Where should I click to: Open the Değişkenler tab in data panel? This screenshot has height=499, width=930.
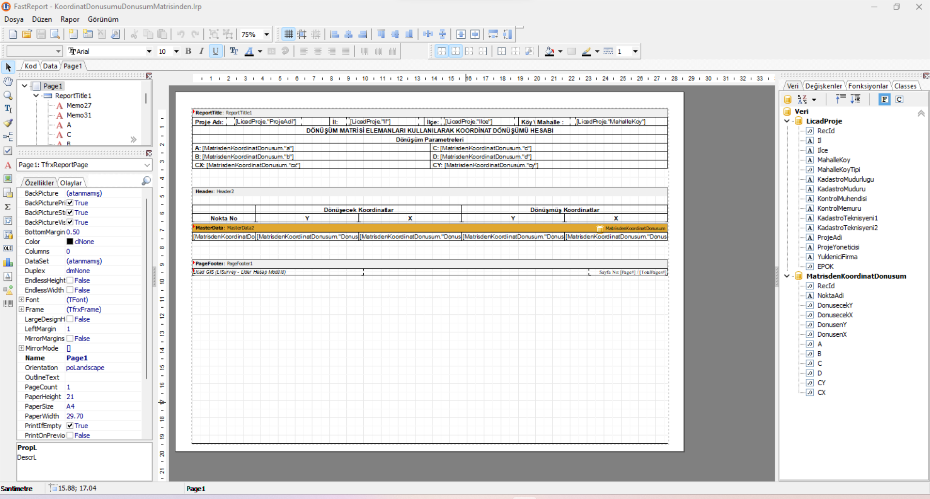823,86
